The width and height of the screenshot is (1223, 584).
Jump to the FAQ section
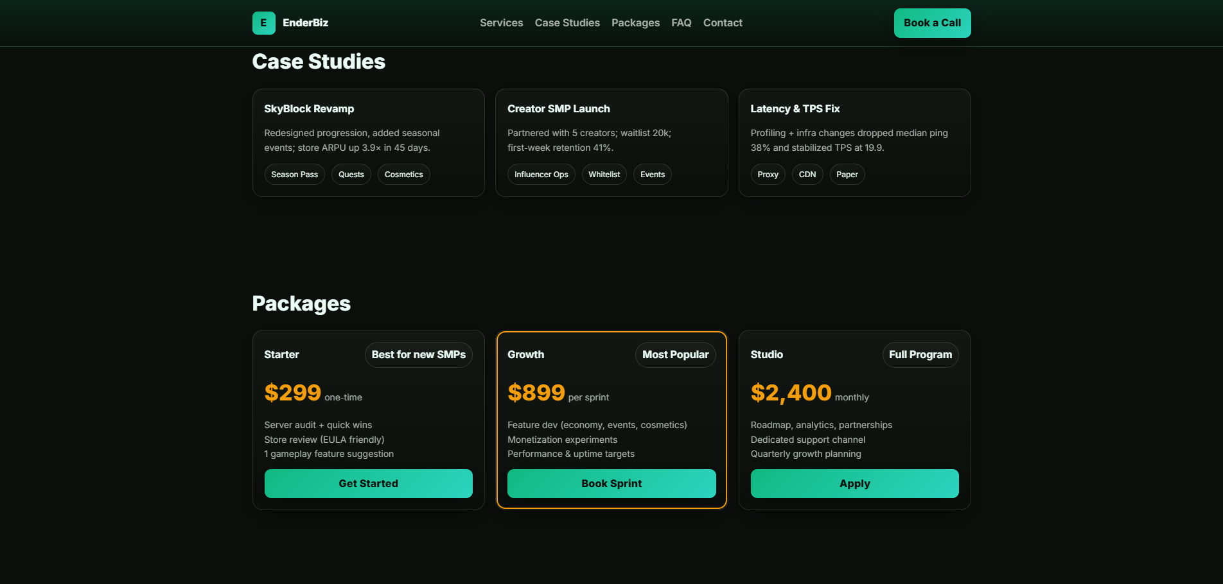tap(681, 23)
